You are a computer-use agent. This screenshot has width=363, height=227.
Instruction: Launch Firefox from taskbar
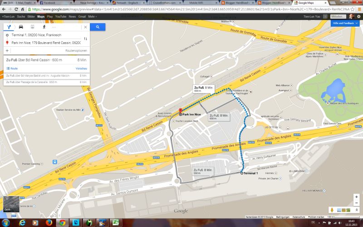tap(49, 223)
